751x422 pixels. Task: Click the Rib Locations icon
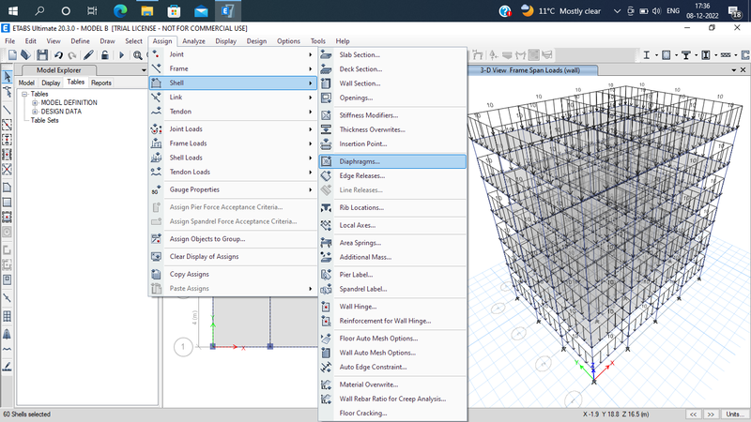(326, 207)
